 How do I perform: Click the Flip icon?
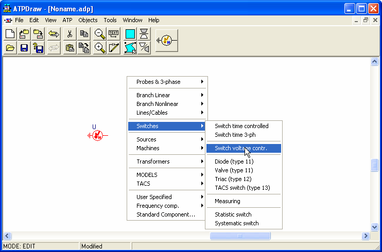pyautogui.click(x=144, y=33)
